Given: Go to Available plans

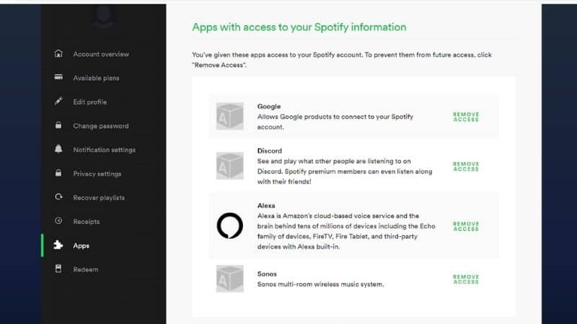Looking at the screenshot, I should pyautogui.click(x=96, y=78).
